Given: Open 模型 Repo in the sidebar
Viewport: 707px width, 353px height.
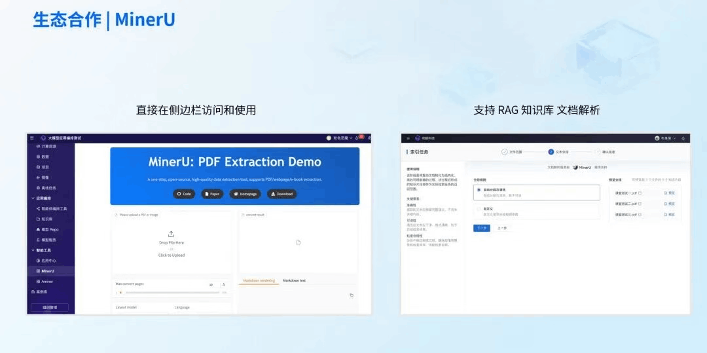Looking at the screenshot, I should click(x=49, y=229).
